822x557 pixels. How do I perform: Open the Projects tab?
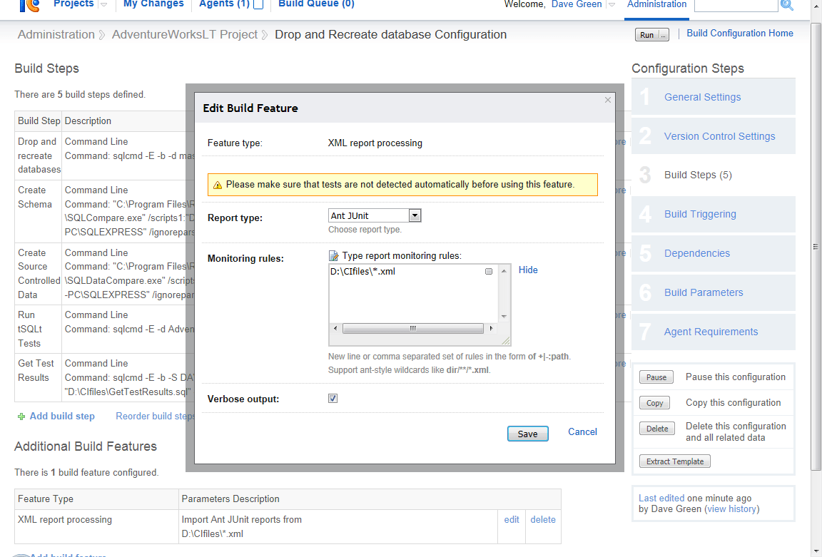[x=73, y=4]
